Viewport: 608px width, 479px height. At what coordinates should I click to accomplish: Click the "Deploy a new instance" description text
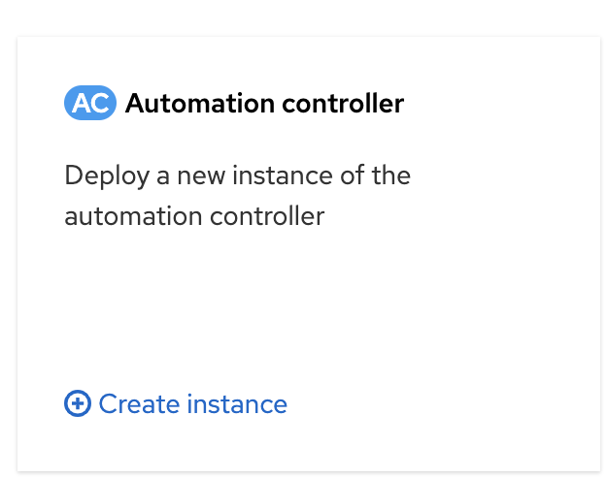tap(237, 176)
